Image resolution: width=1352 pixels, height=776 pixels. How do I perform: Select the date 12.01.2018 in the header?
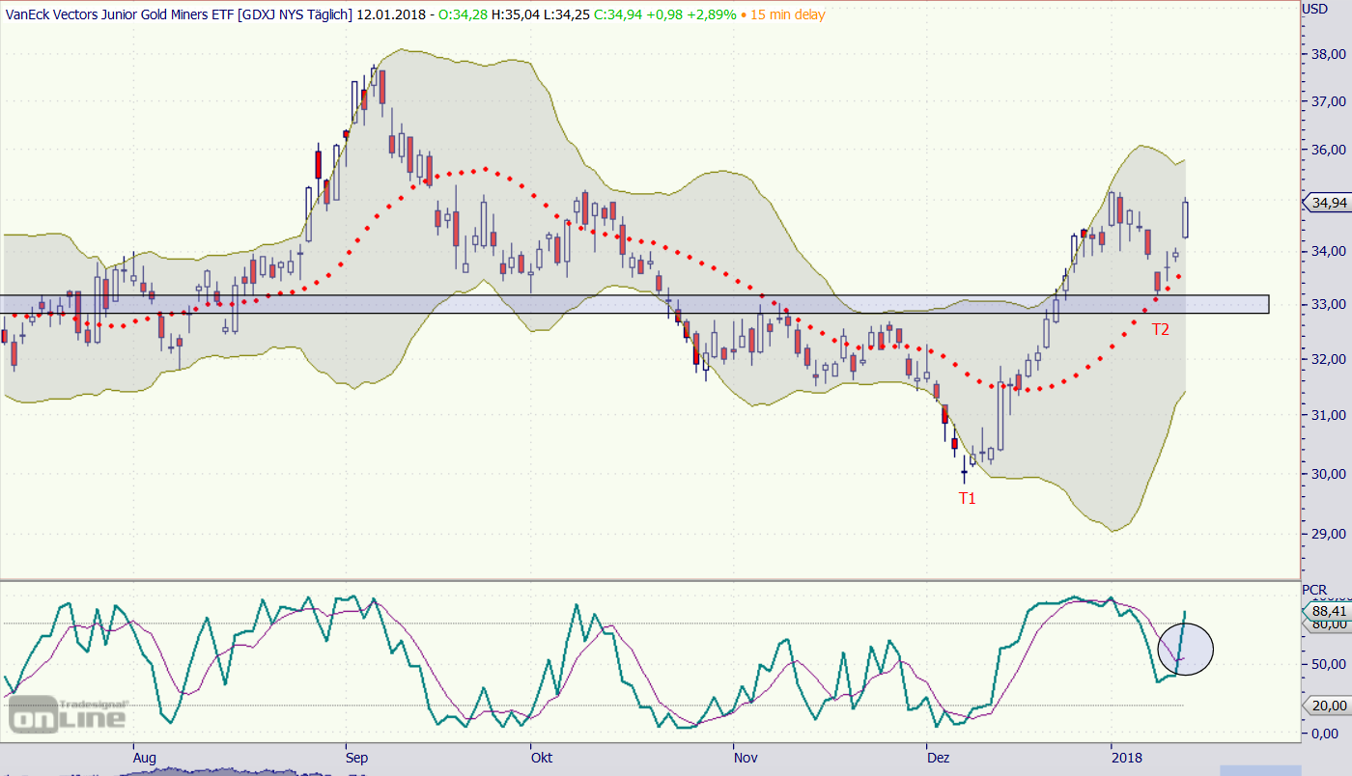tap(391, 14)
